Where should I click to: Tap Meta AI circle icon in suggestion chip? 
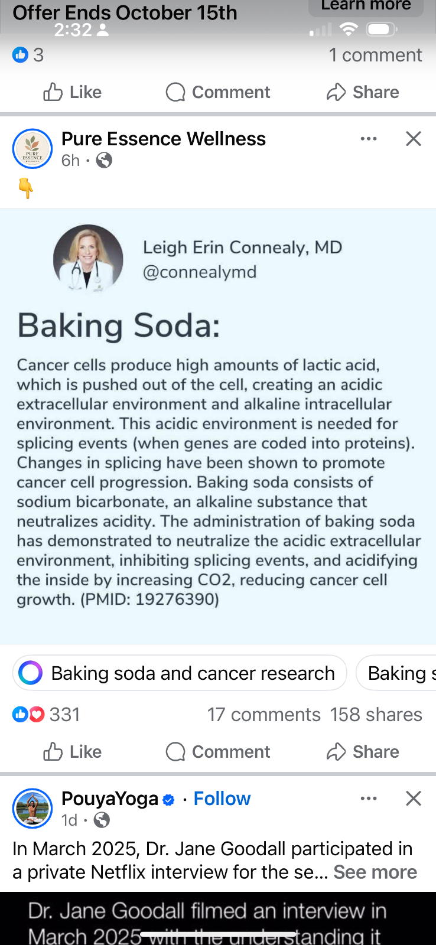click(31, 673)
